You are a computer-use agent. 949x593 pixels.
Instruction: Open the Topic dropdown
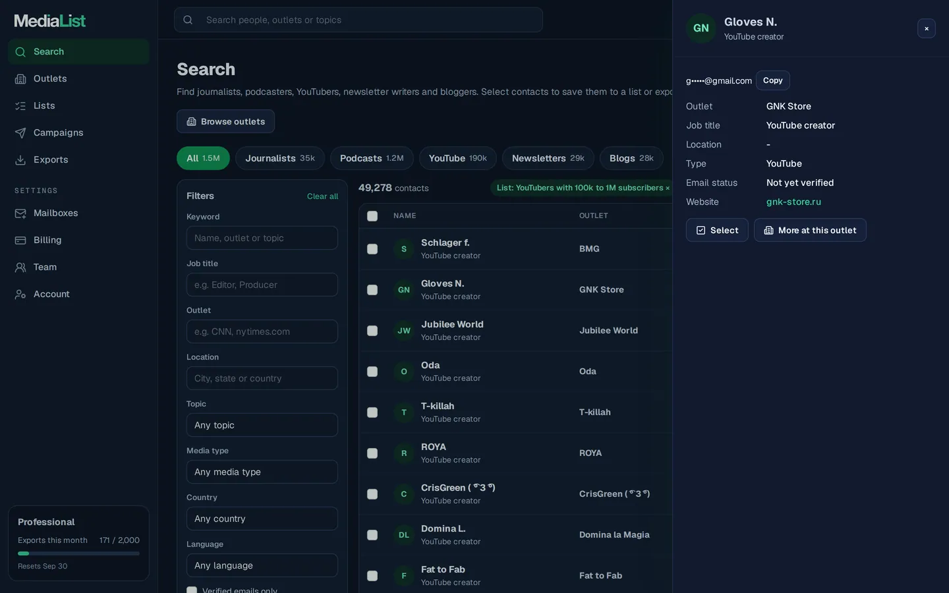click(x=262, y=425)
